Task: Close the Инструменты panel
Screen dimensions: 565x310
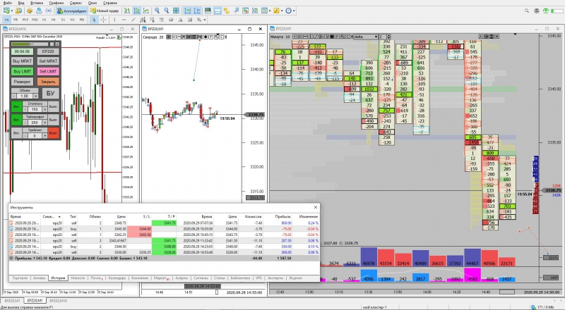Action: pyautogui.click(x=316, y=207)
